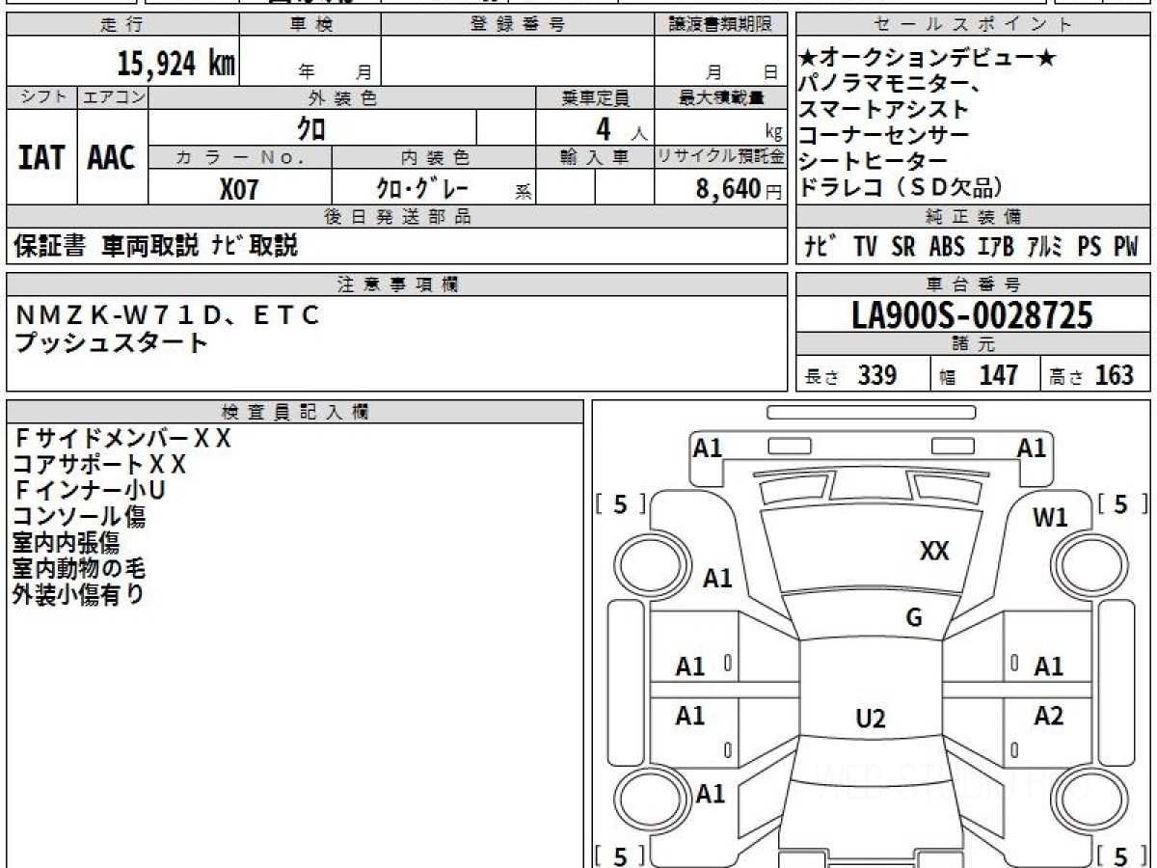Click the U2 mark on the roof
Image resolution: width=1157 pixels, height=868 pixels.
(871, 719)
